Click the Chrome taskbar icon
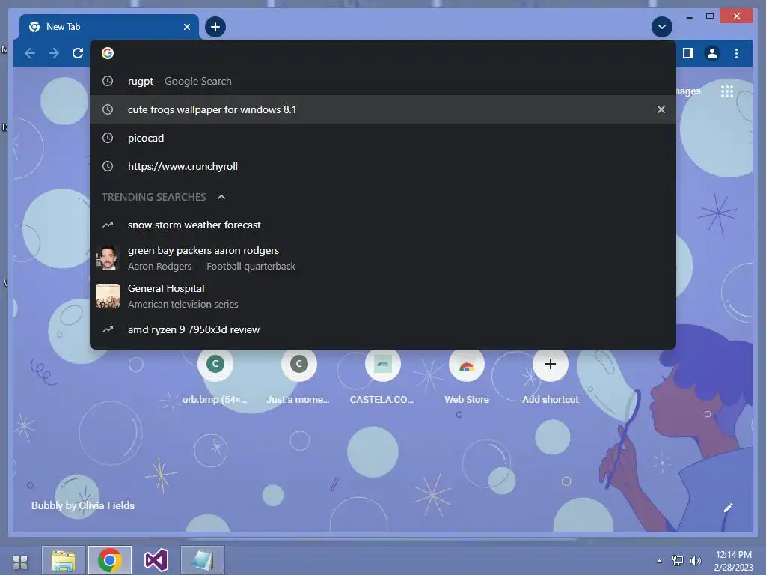 (110, 560)
